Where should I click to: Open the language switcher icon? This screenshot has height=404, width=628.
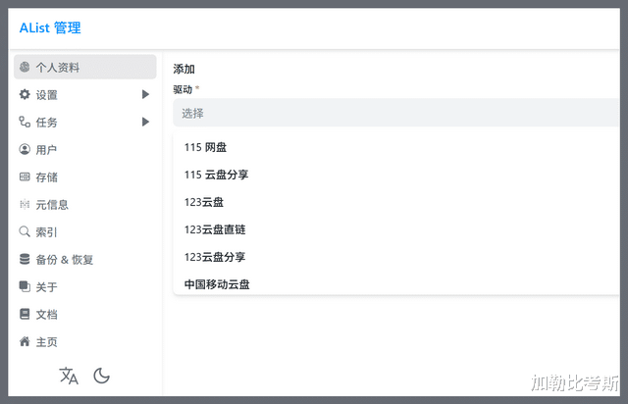69,376
